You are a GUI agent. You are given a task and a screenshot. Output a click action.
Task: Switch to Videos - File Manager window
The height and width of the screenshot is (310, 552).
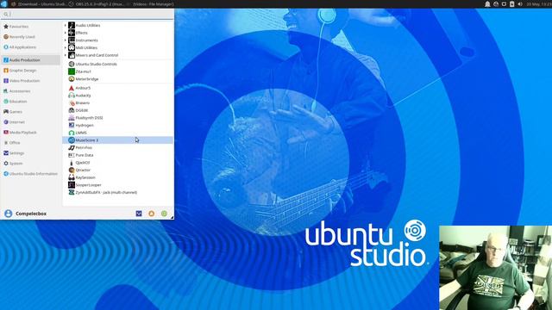click(150, 3)
